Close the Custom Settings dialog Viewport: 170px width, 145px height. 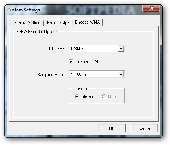[x=152, y=8]
